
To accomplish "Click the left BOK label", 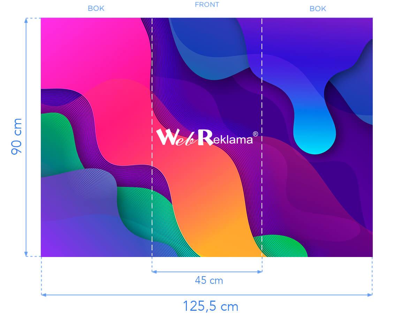I will 96,8.
